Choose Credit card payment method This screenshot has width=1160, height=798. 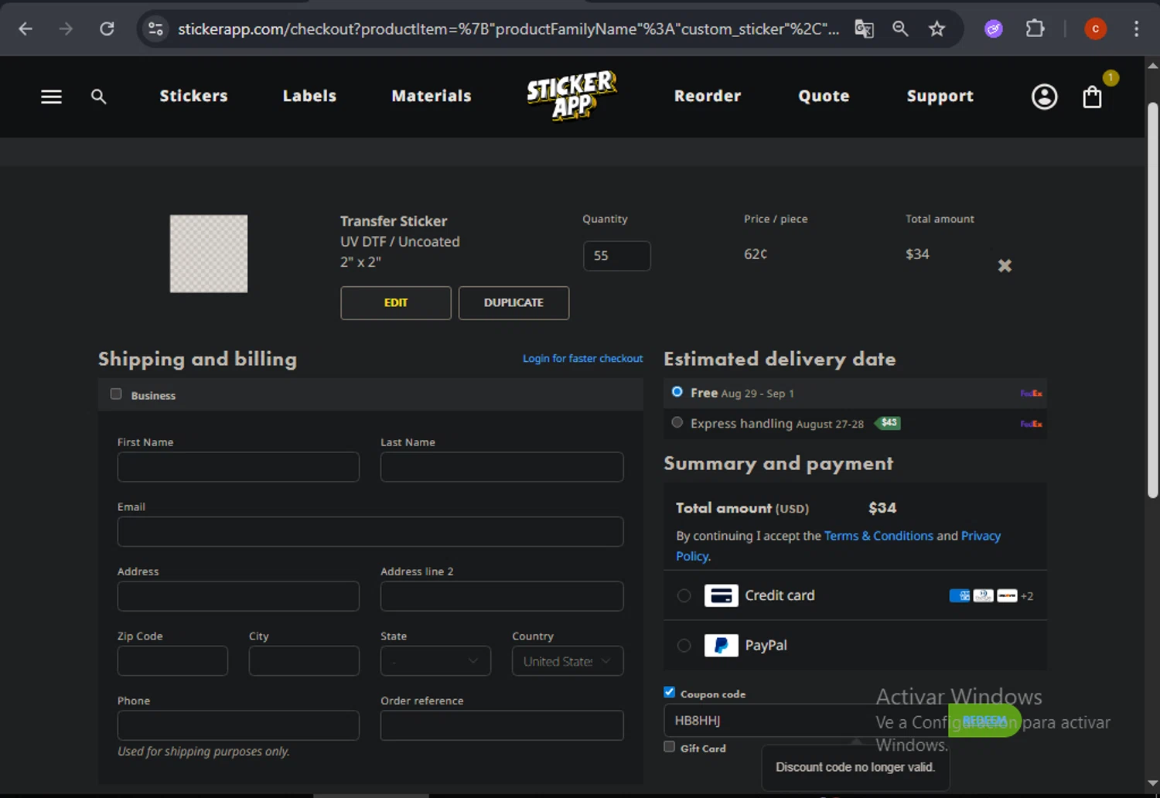[x=684, y=595]
